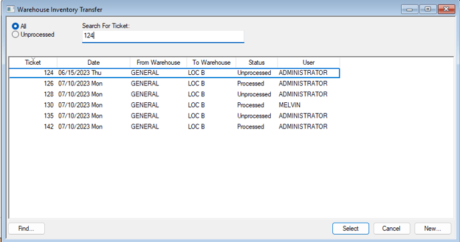Click the Warehouse Inventory Transfer title bar icon
This screenshot has height=242, width=460.
(x=11, y=9)
